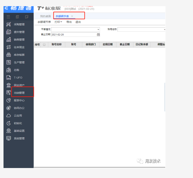The image size is (193, 178).
Task: Open T-UFO report icon
Action: [x=8, y=77]
